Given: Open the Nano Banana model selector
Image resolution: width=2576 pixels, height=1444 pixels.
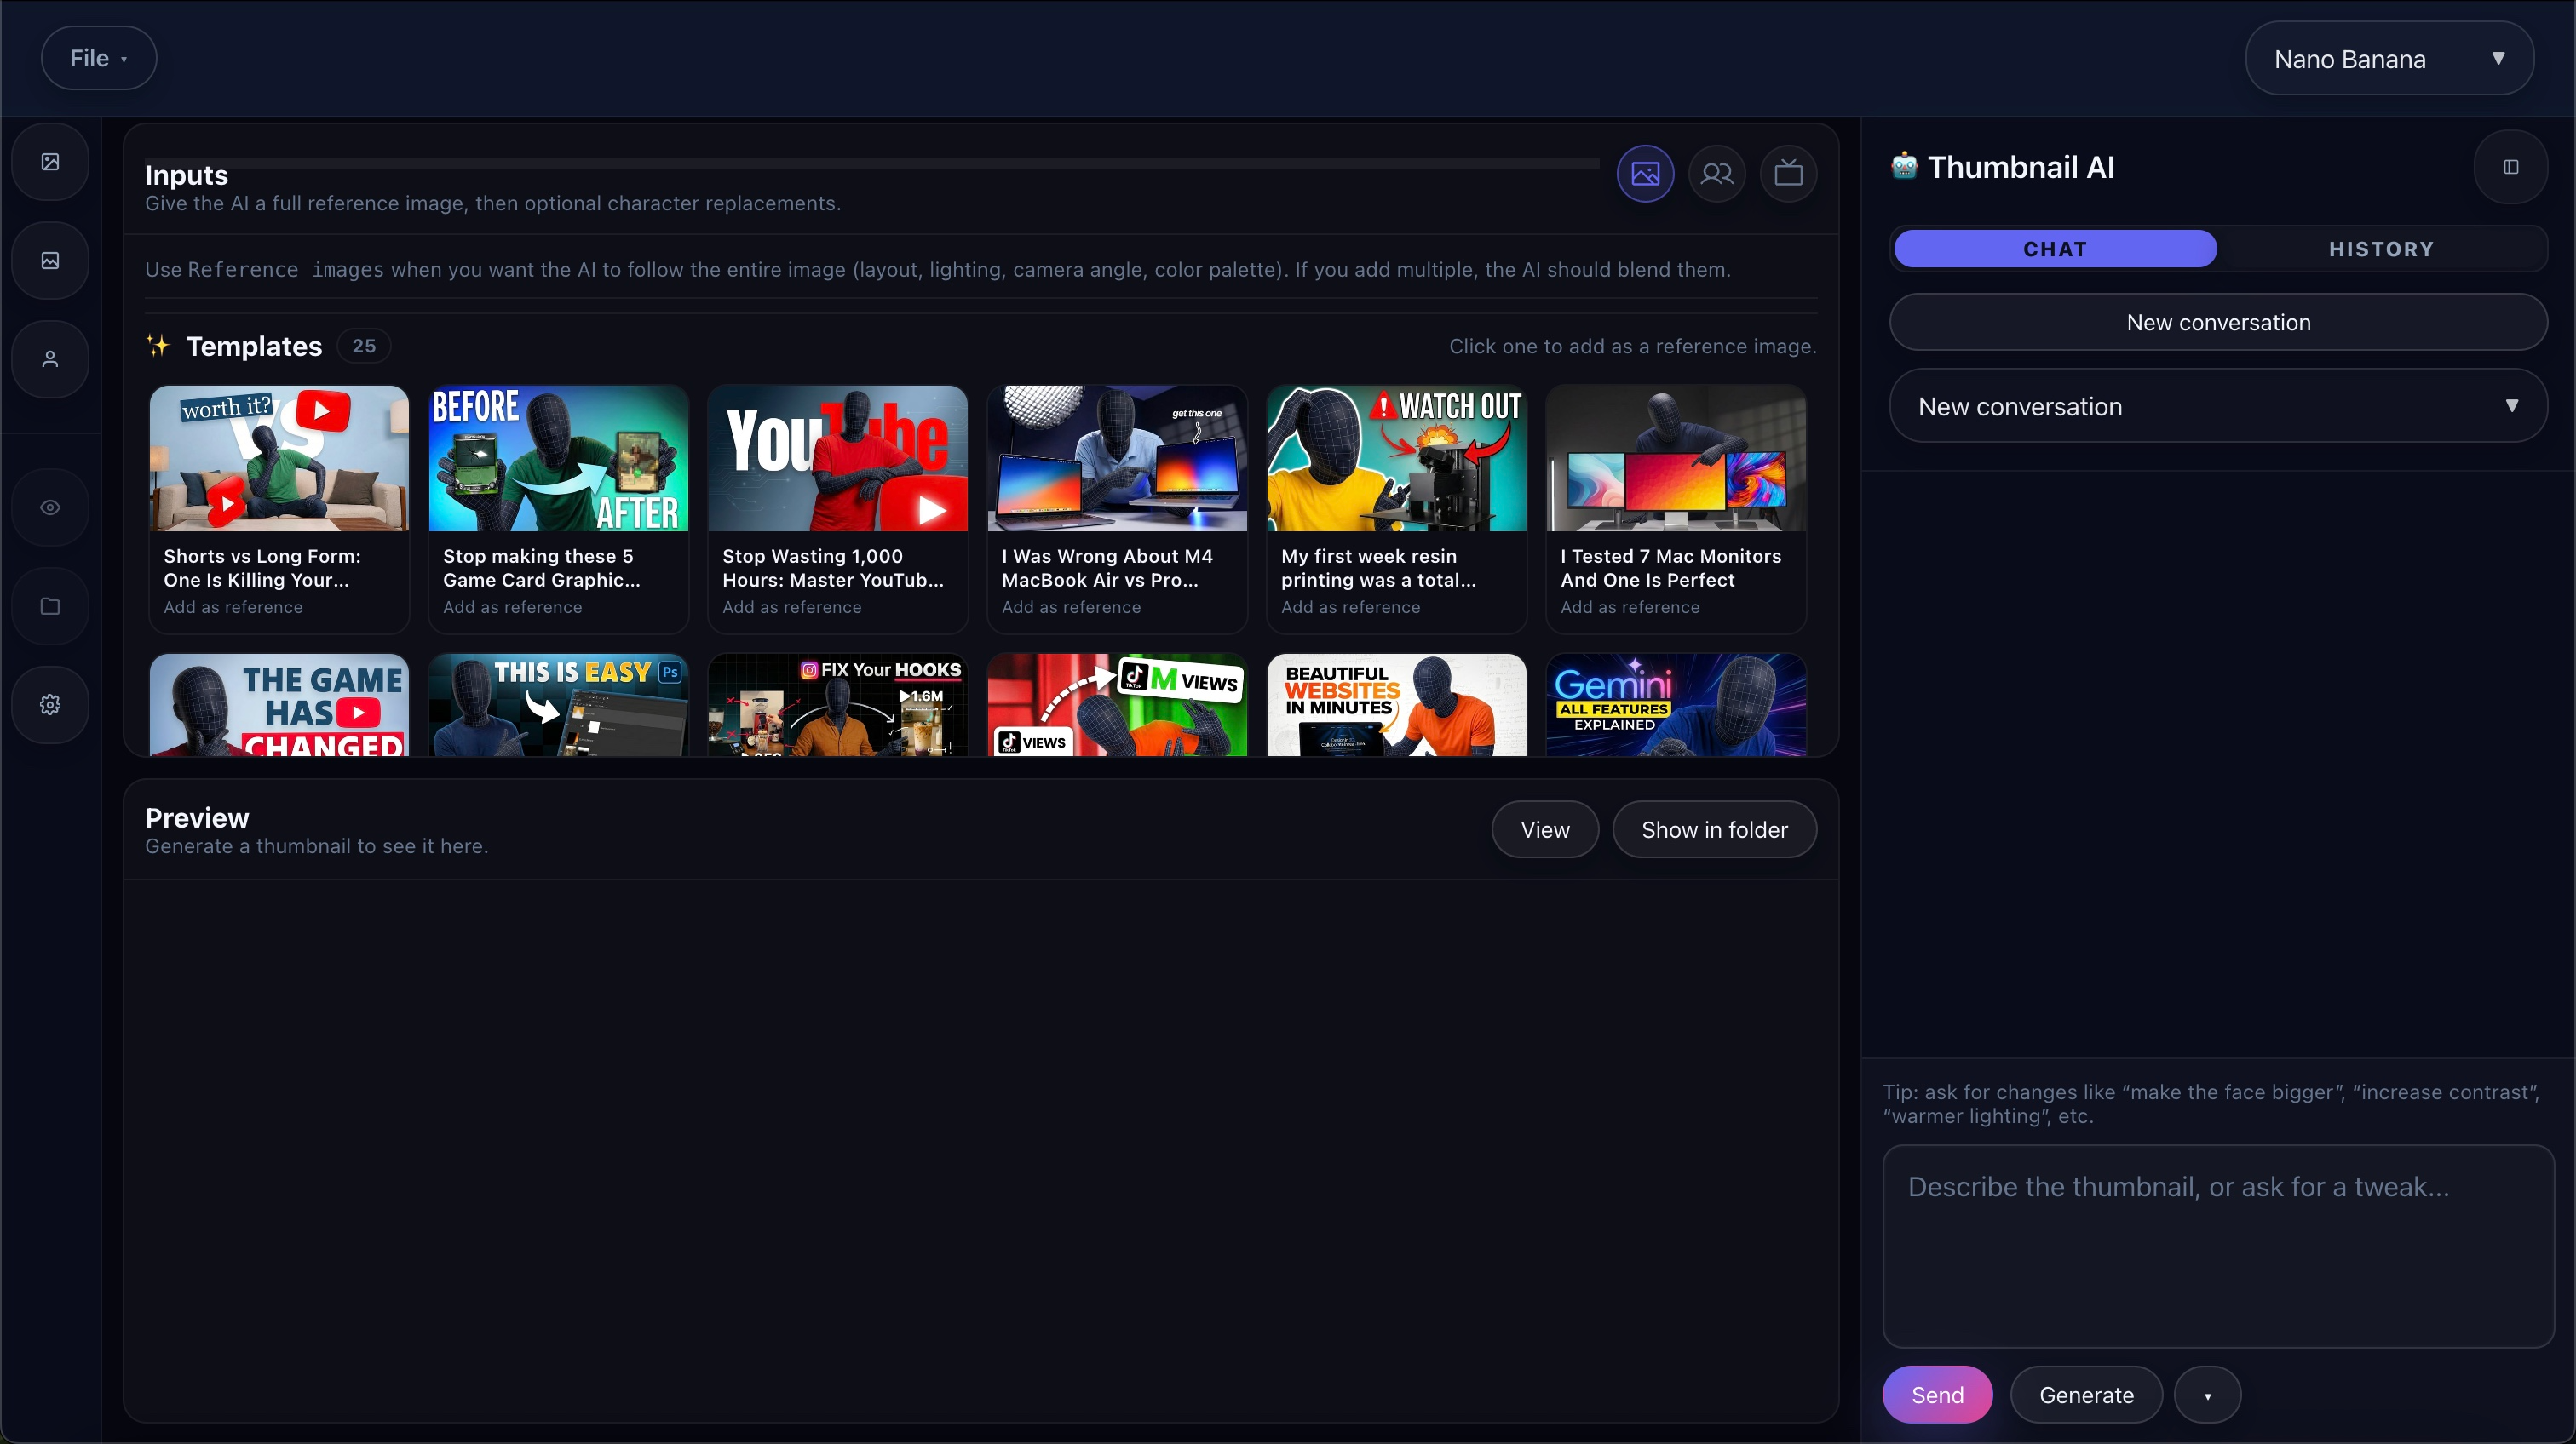Looking at the screenshot, I should (x=2390, y=58).
